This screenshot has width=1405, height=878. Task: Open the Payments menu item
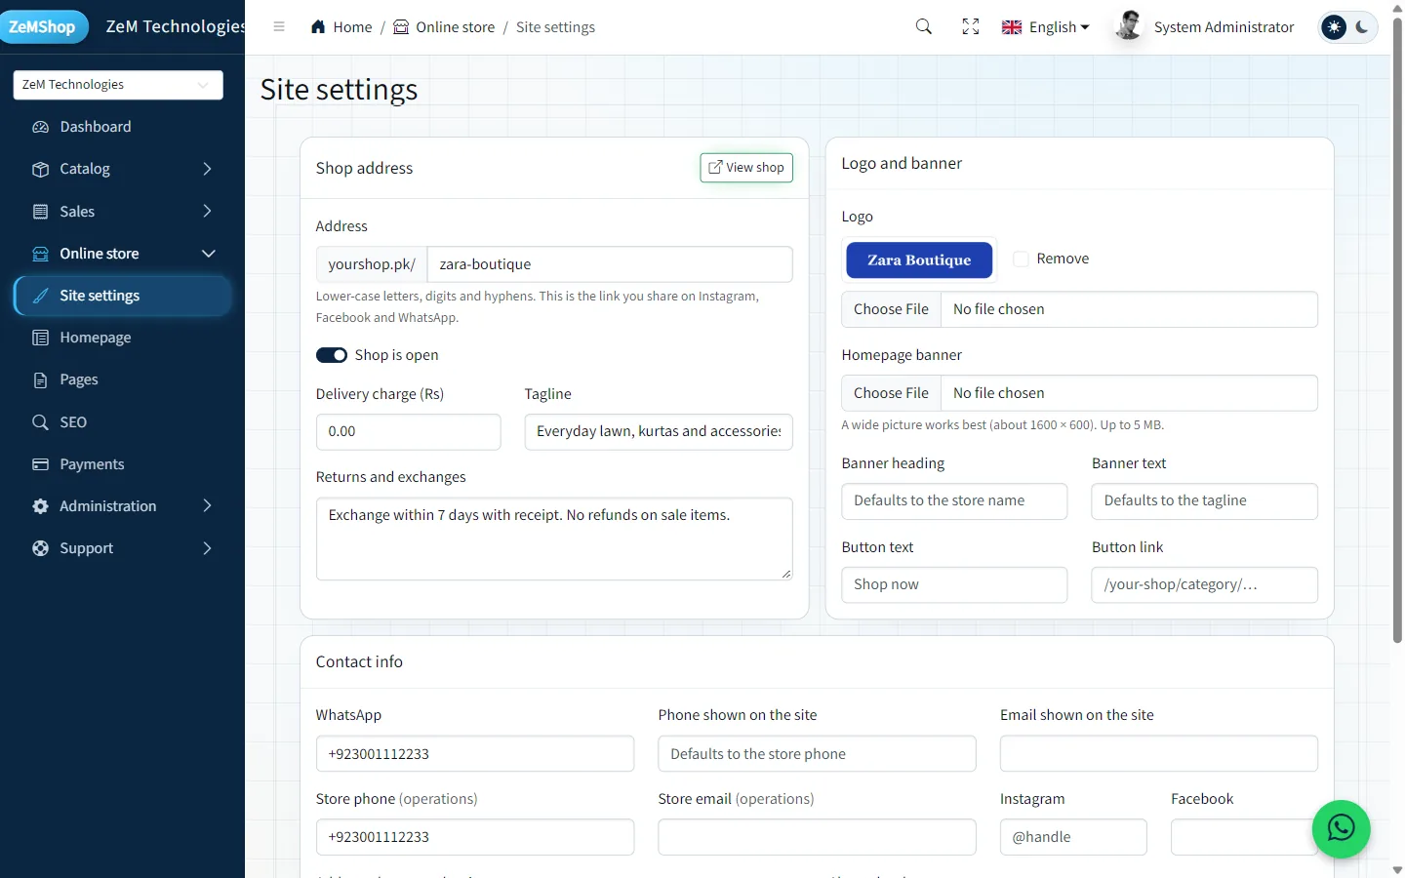pos(123,464)
